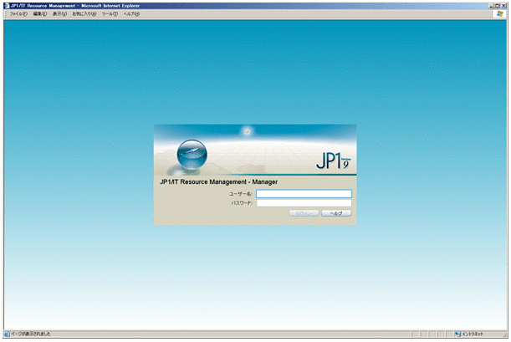Click the 'ページが表示されました' status text
Screen dimensions: 511x342
coord(31,334)
